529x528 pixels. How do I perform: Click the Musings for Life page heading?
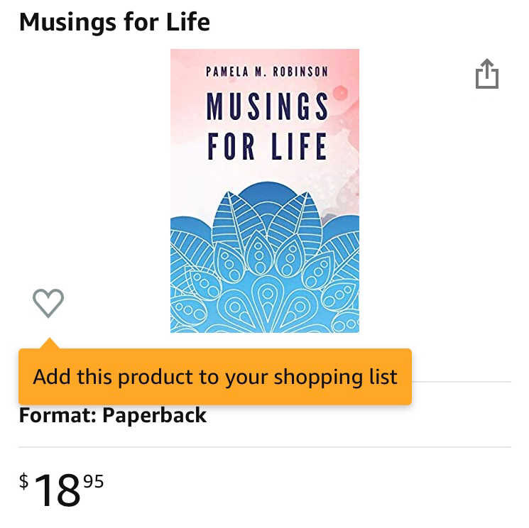pos(115,22)
